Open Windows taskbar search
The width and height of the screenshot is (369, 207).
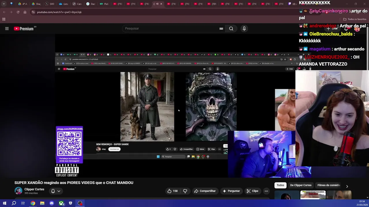[14, 203]
